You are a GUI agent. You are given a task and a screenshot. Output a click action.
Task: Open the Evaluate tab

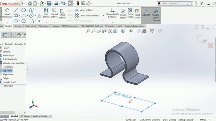(55, 26)
